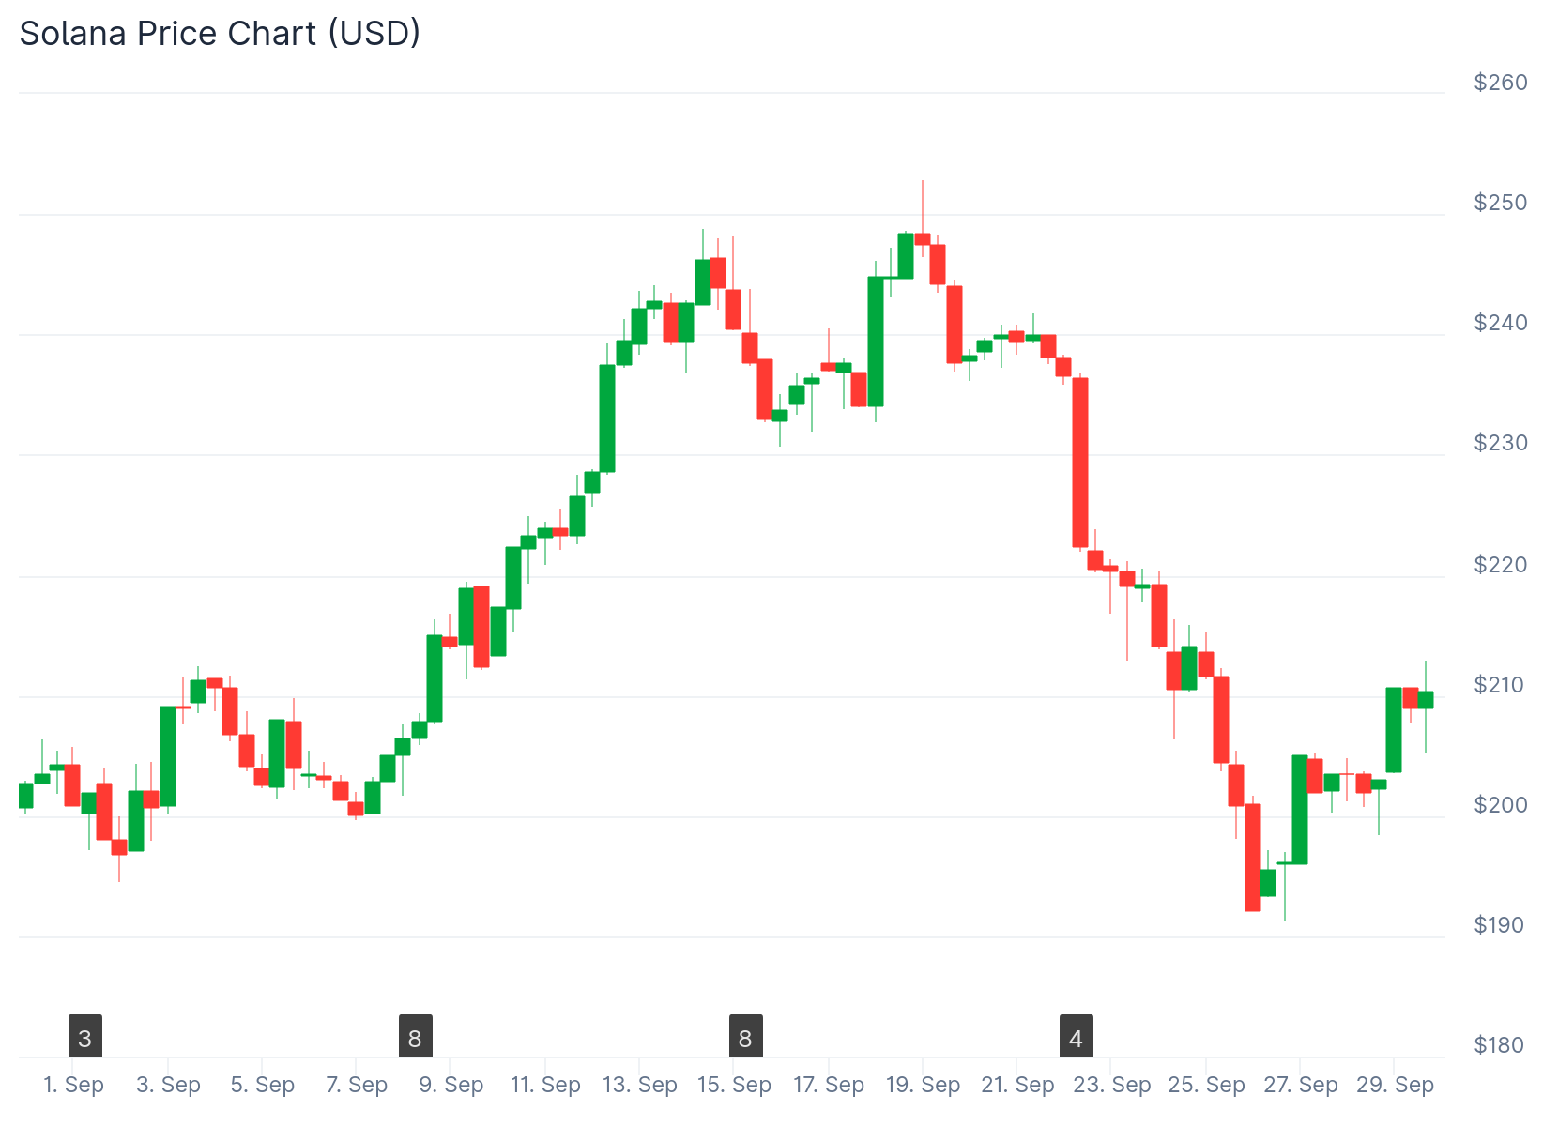
Task: Click the $220 price axis label
Action: pyautogui.click(x=1500, y=565)
